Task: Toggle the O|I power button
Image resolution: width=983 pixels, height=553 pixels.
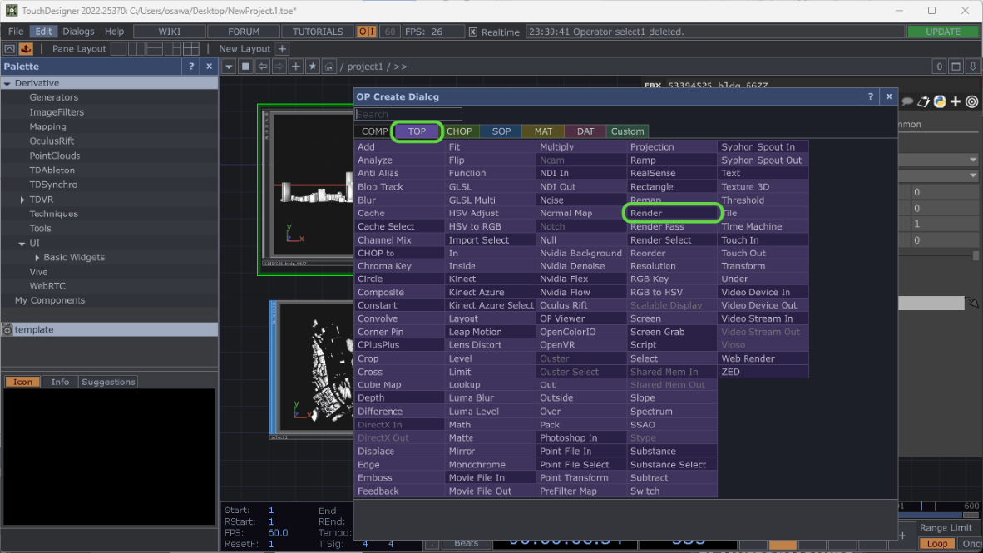Action: pos(367,32)
